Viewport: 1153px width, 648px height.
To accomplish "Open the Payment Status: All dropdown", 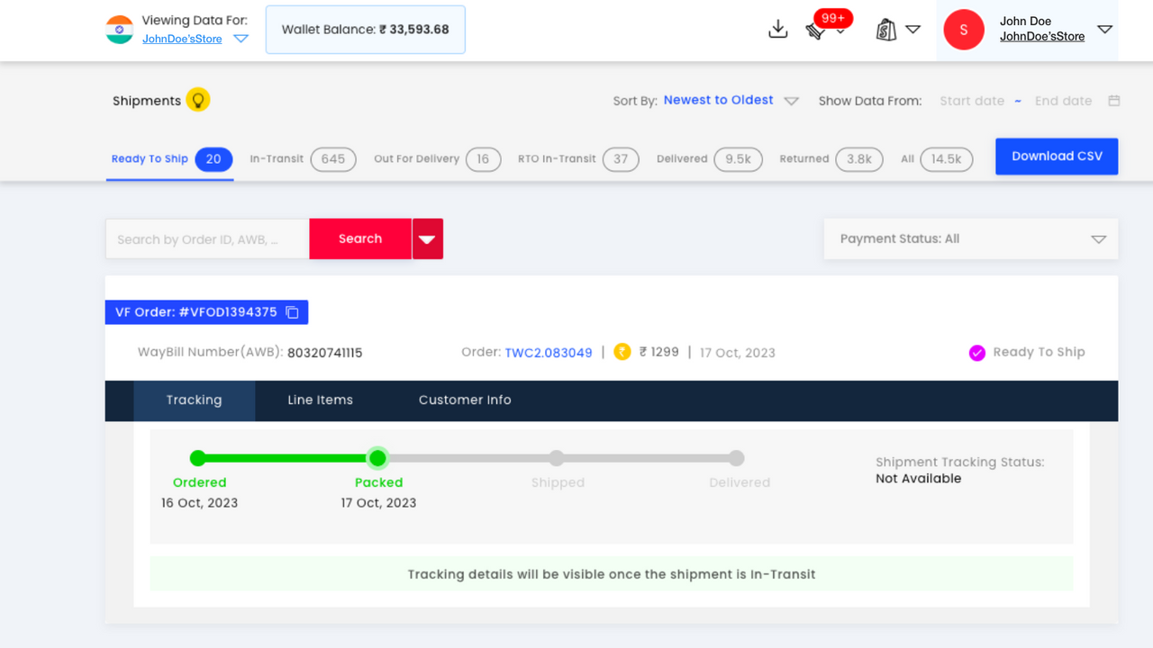I will [x=971, y=238].
